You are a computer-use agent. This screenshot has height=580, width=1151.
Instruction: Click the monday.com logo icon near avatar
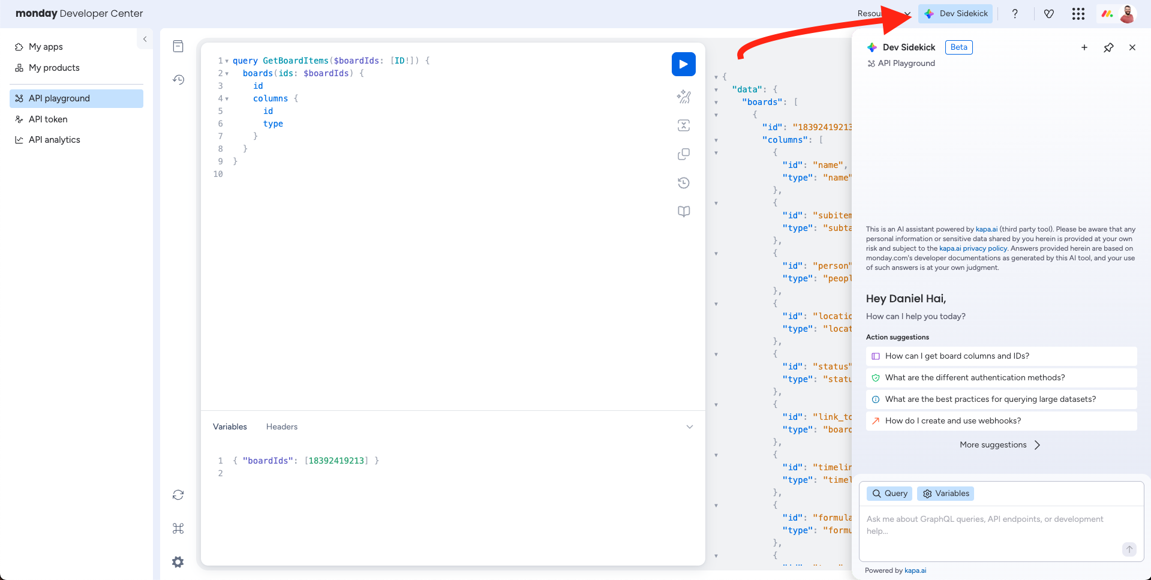point(1107,14)
